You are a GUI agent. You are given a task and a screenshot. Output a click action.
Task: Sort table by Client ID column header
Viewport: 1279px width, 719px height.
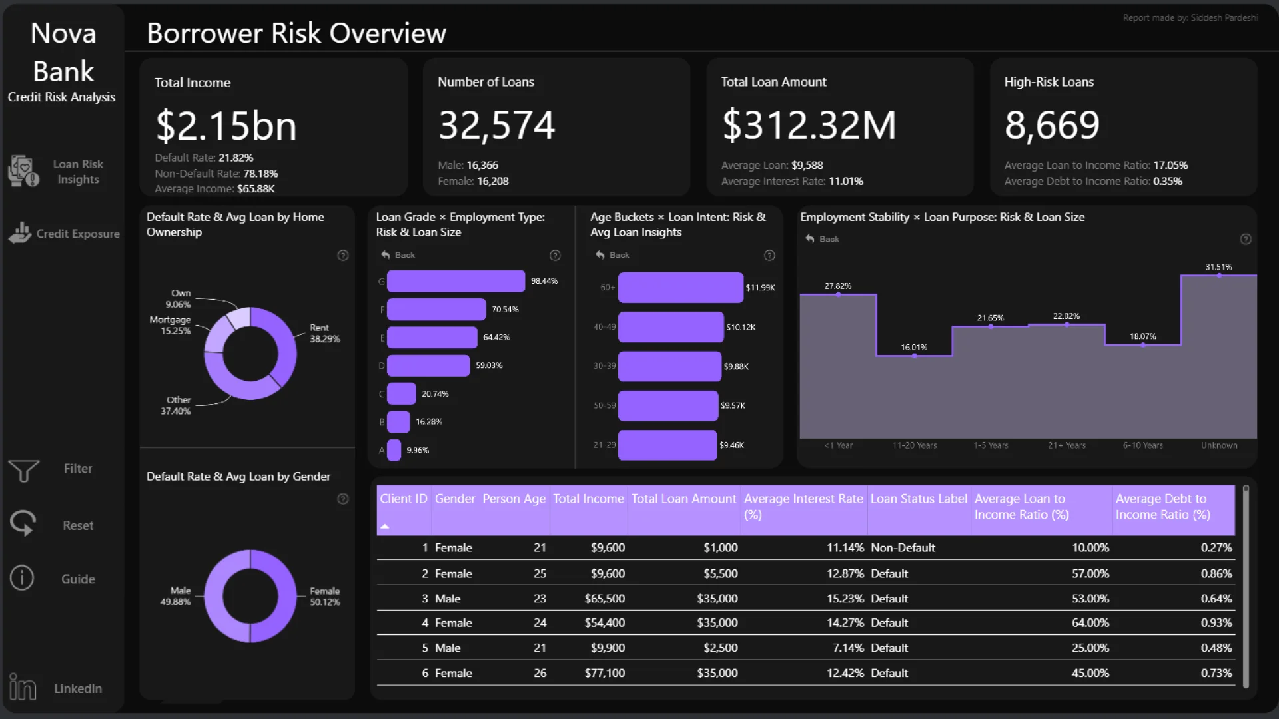tap(403, 499)
